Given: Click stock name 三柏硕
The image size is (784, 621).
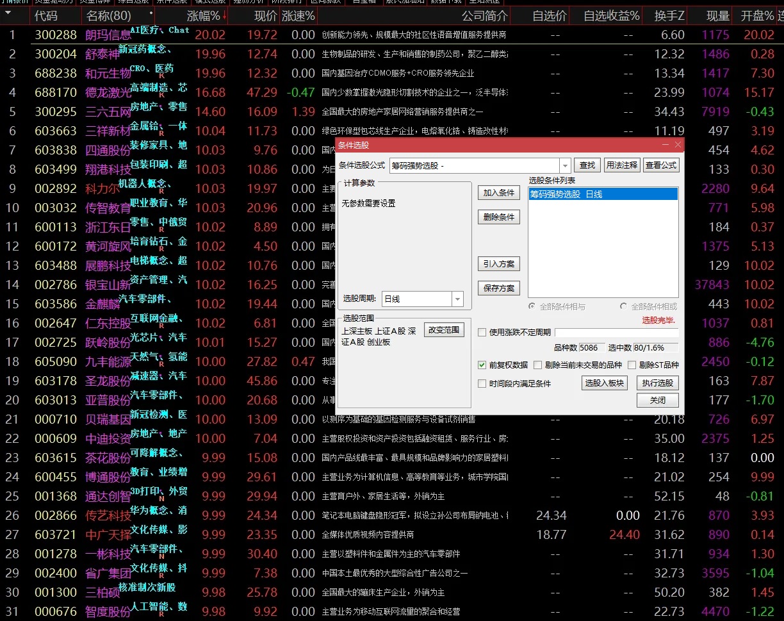Looking at the screenshot, I should 102,592.
